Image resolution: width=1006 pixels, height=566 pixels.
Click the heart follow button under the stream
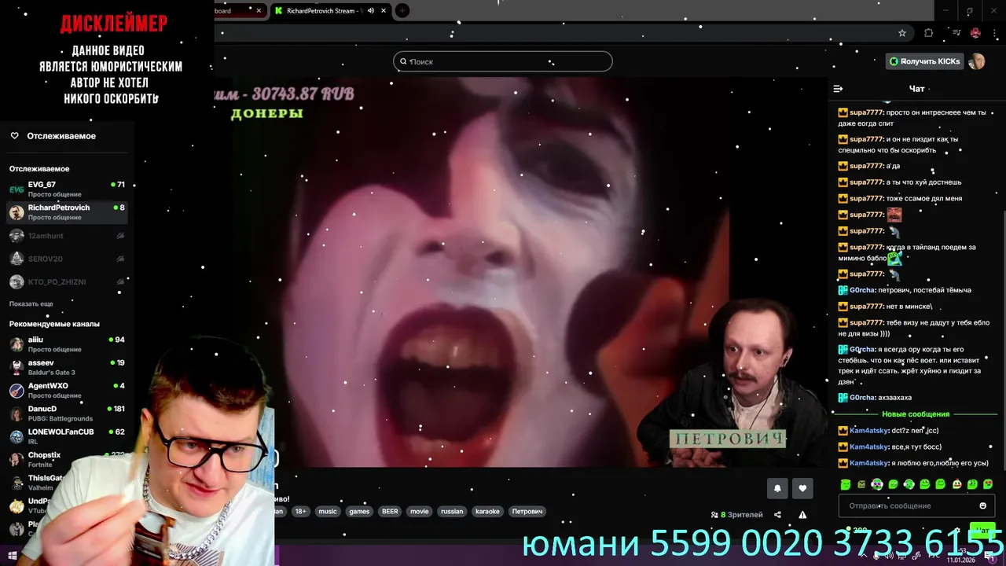(802, 488)
